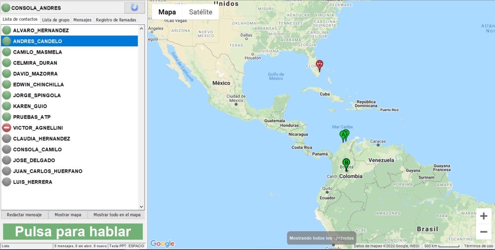
Task: Click Tecla PPT: ESPACIO status entry
Action: click(x=126, y=246)
